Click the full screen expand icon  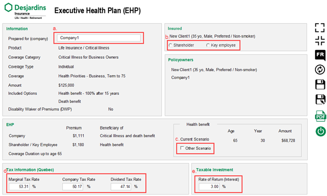[x=320, y=28]
